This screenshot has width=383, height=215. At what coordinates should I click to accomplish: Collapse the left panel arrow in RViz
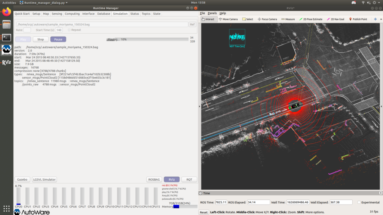pyautogui.click(x=200, y=106)
